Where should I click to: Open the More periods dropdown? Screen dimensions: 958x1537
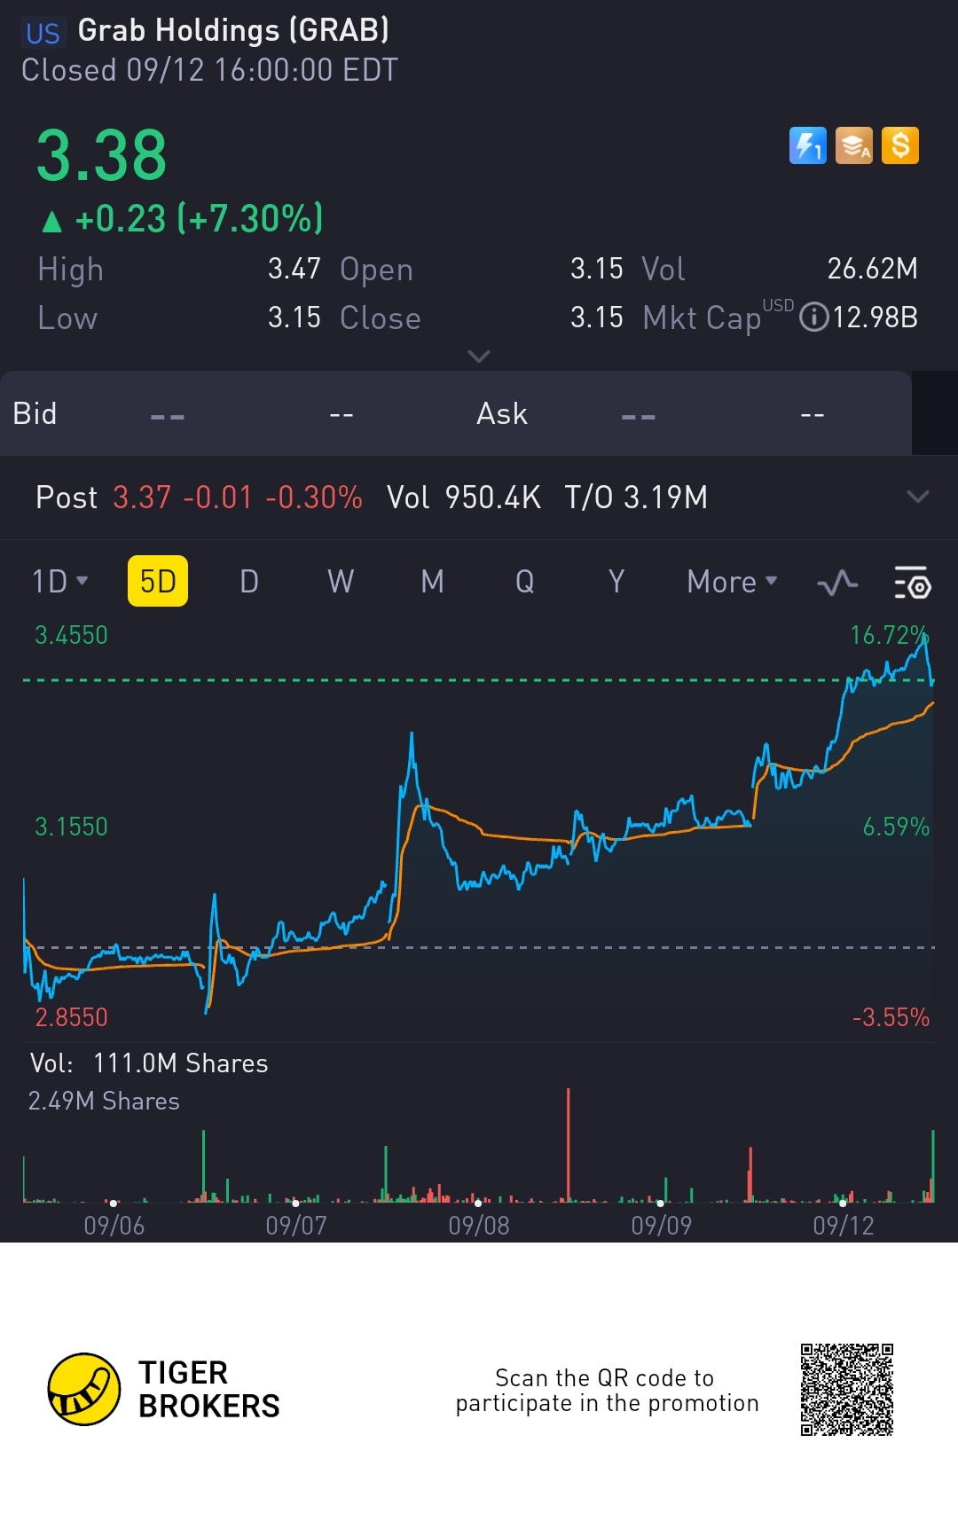click(732, 582)
